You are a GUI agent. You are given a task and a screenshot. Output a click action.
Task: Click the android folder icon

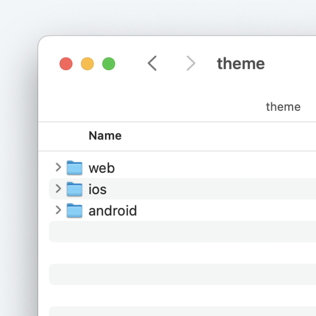point(75,211)
